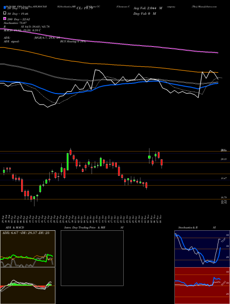230x304 pixels.
Task: Click the last red candlestick on the right
Action: click(161, 162)
